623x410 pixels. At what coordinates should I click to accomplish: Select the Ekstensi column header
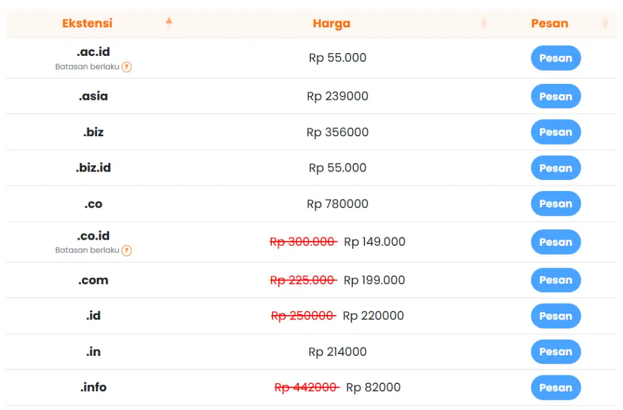86,23
